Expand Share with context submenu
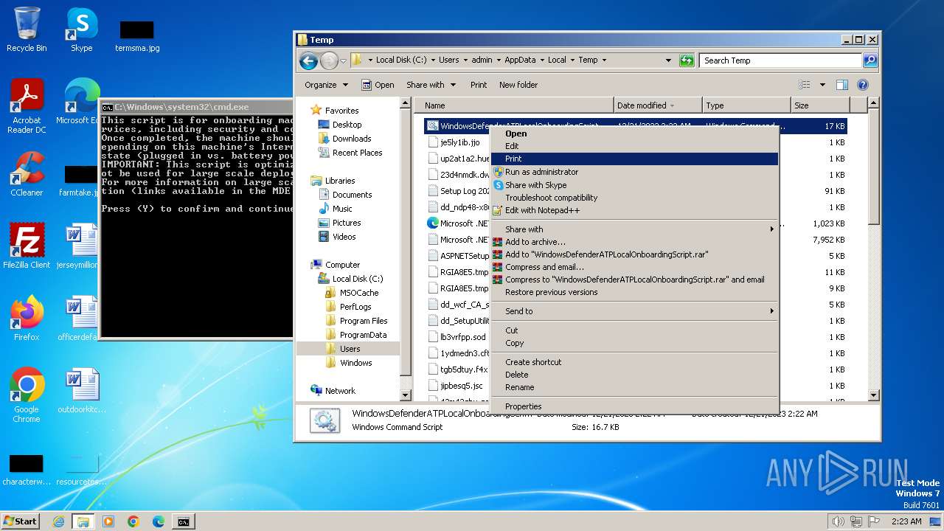Viewport: 944px width, 531px height. pos(634,229)
